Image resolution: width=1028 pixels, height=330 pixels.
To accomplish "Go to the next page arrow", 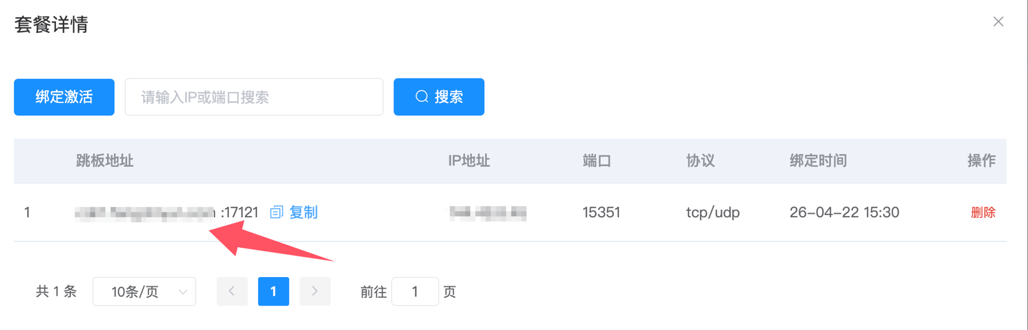I will [315, 291].
